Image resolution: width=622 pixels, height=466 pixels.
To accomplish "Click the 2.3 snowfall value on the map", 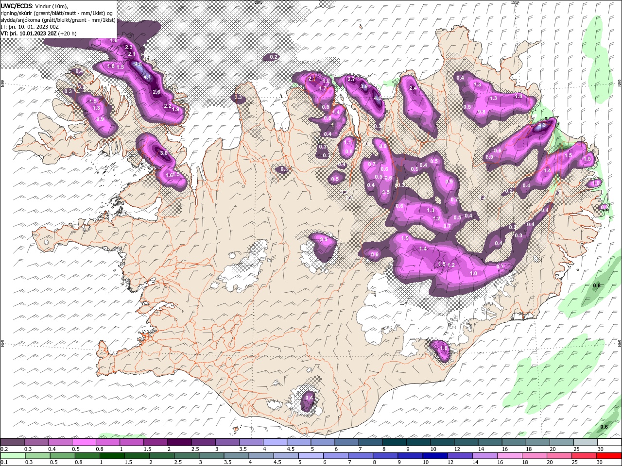I will pyautogui.click(x=129, y=47).
